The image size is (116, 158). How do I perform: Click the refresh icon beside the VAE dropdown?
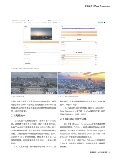[49, 20]
